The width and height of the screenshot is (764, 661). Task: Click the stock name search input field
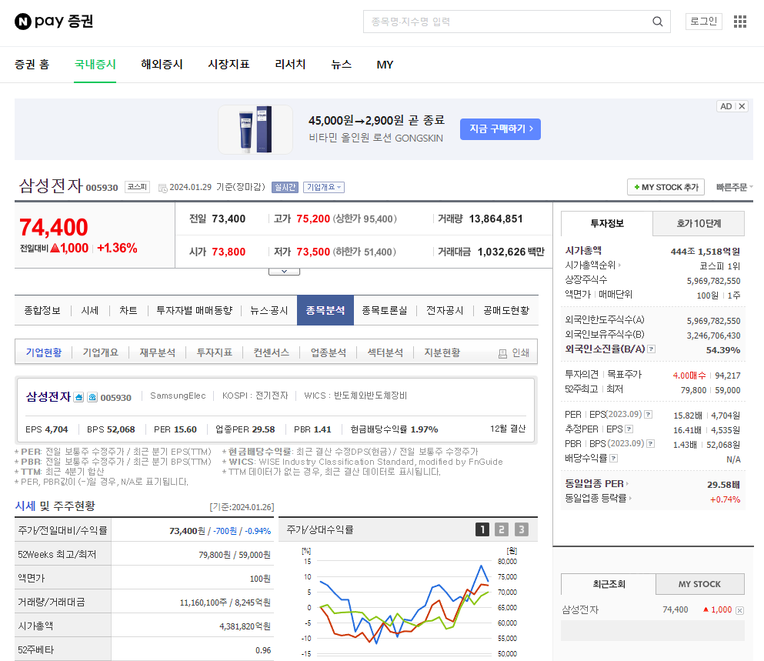[508, 22]
